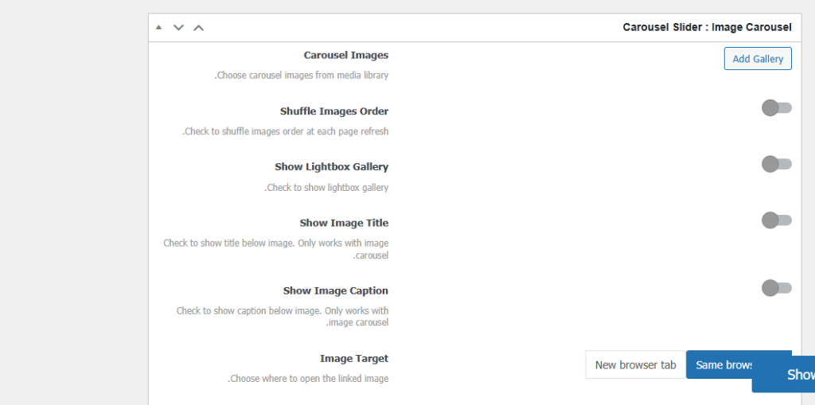Enable the Show Image Caption toggle
This screenshot has width=815, height=405.
[x=776, y=288]
